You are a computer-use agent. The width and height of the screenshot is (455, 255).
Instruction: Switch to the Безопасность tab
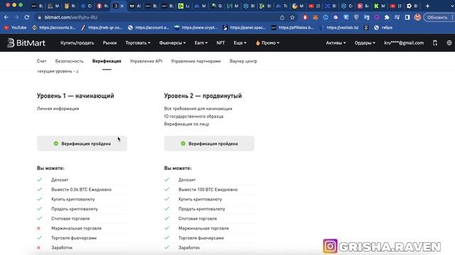click(70, 61)
